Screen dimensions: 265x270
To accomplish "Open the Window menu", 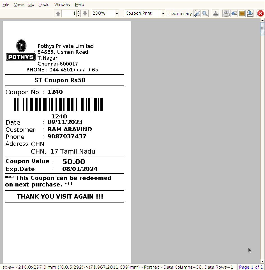I will 62,4.
